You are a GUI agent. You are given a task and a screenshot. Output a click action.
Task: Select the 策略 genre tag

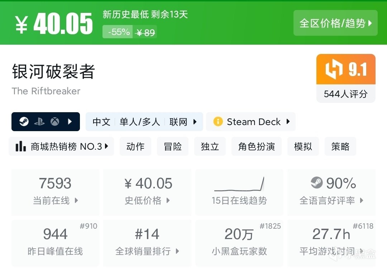tap(340, 147)
